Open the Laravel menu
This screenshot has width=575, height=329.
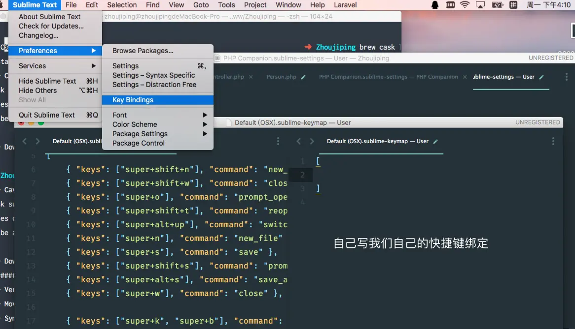(345, 5)
